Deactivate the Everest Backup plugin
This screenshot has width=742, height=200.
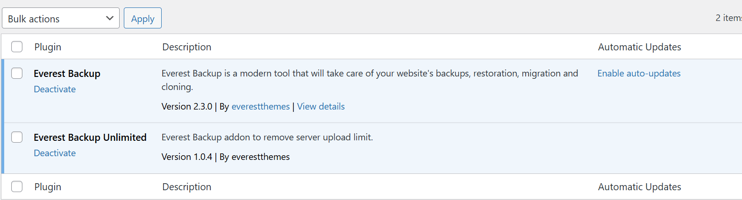[x=55, y=89]
